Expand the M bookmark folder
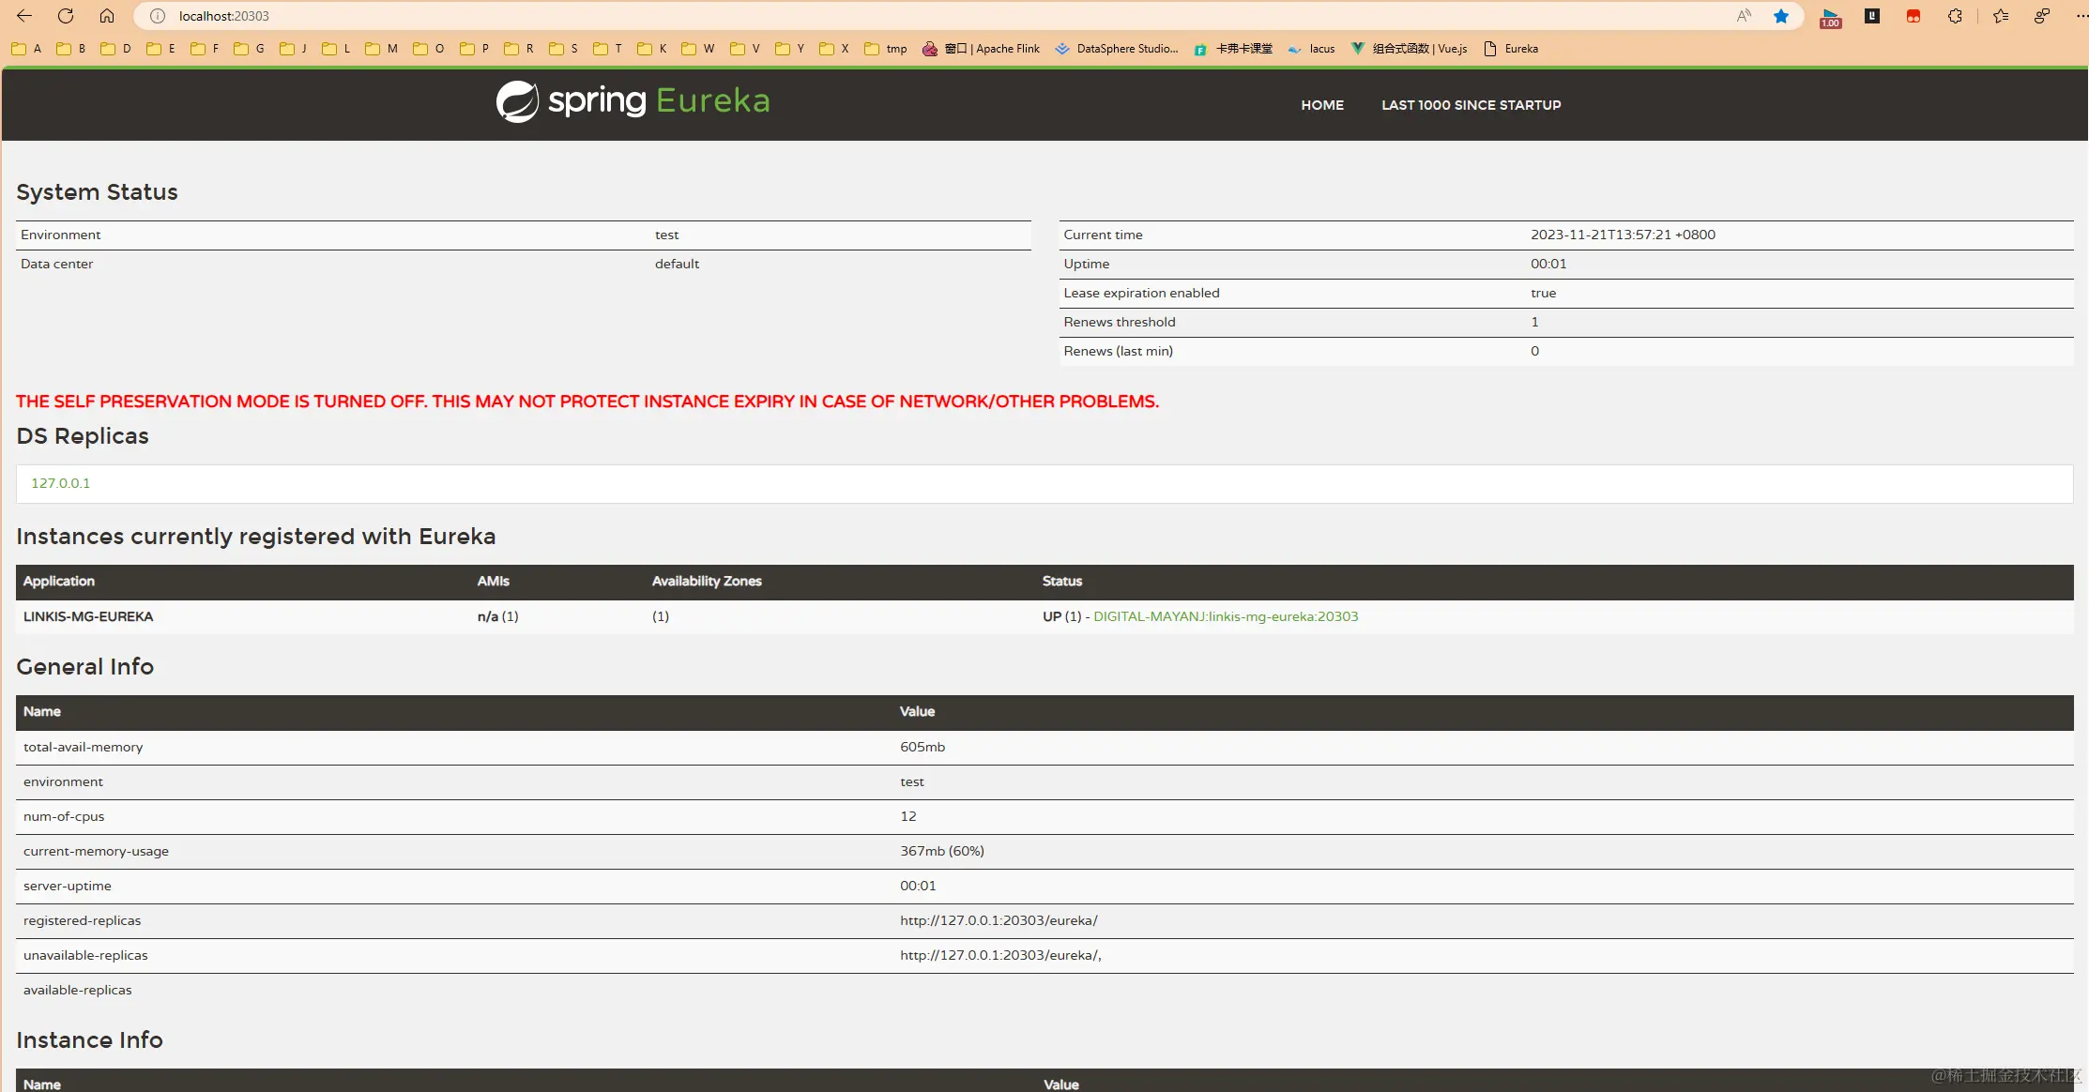The height and width of the screenshot is (1092, 2089). pos(382,49)
